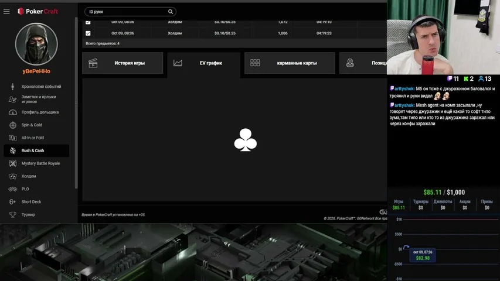
Task: Open the user avatar picture
Action: click(x=36, y=44)
